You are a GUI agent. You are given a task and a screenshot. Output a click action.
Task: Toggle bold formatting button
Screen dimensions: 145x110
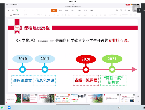[x=46, y=15]
